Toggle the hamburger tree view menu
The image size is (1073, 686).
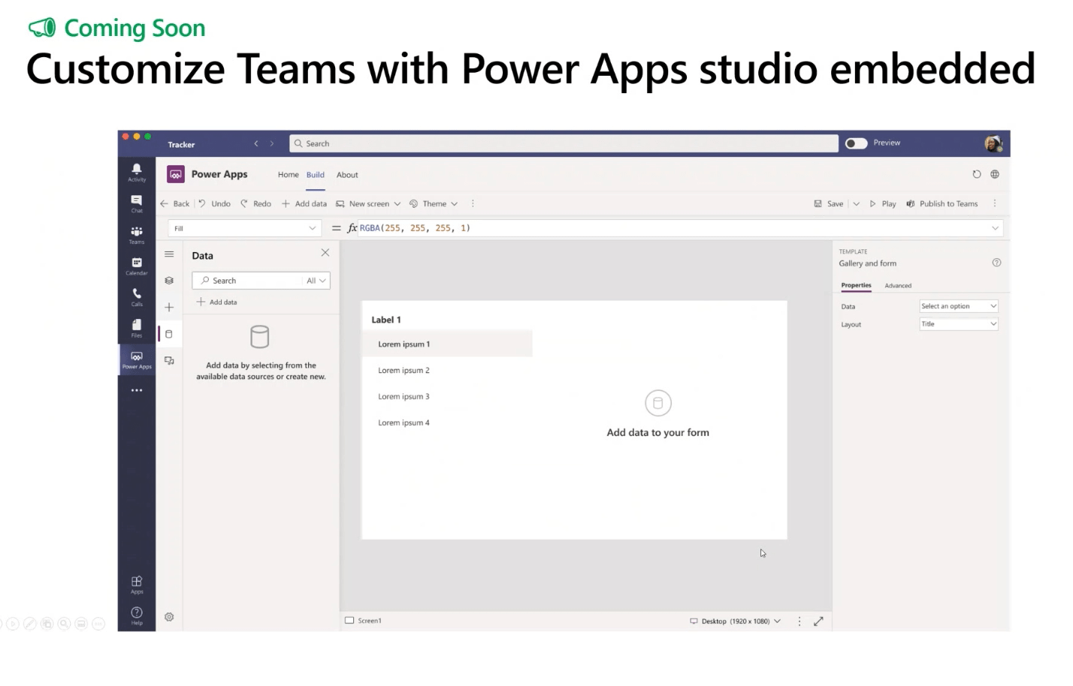(x=169, y=254)
